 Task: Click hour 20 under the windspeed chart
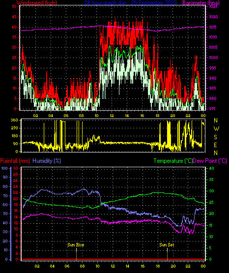[x=172, y=116]
